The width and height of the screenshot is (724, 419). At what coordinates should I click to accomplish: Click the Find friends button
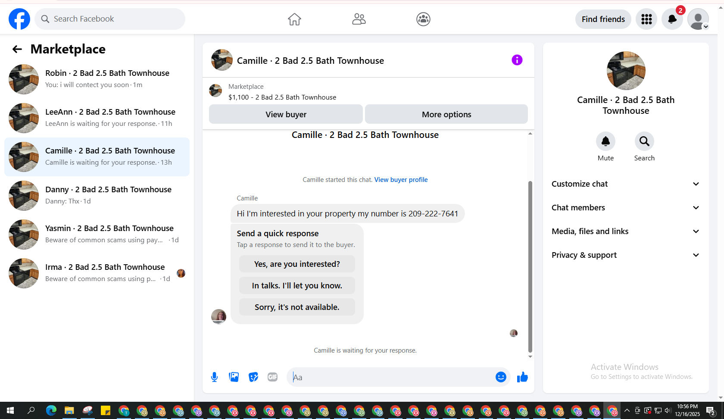click(603, 19)
